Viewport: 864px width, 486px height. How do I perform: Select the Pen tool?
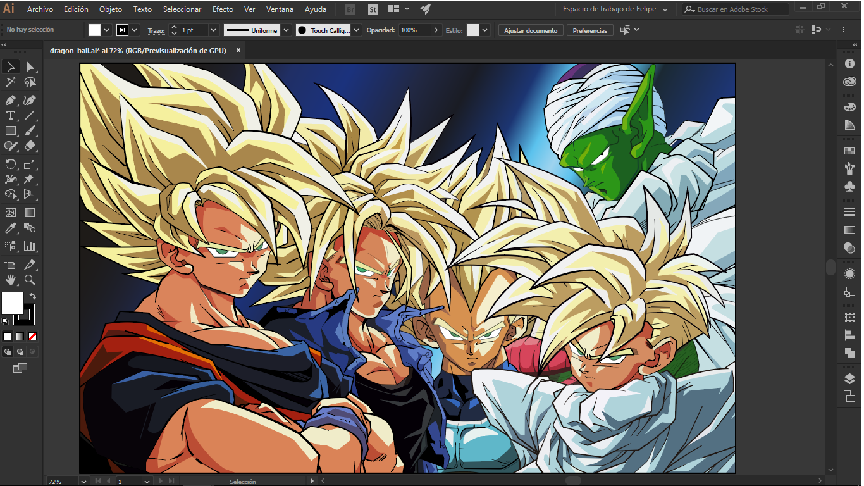click(10, 100)
